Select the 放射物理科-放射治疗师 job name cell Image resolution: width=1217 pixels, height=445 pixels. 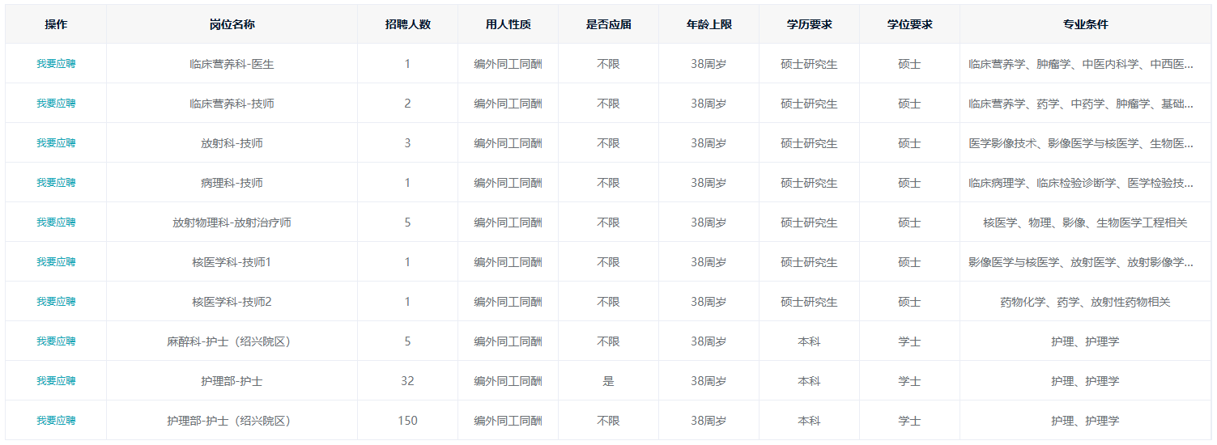(232, 222)
